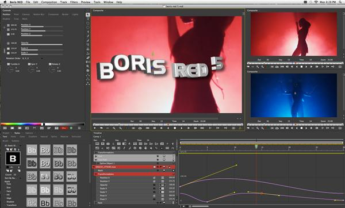The height and width of the screenshot is (208, 345).
Task: Open the Sort By dropdown in Styles panel
Action: (13, 178)
